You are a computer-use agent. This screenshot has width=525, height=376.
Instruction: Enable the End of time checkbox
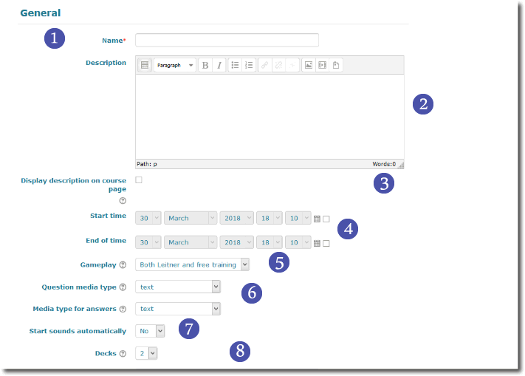pos(326,243)
